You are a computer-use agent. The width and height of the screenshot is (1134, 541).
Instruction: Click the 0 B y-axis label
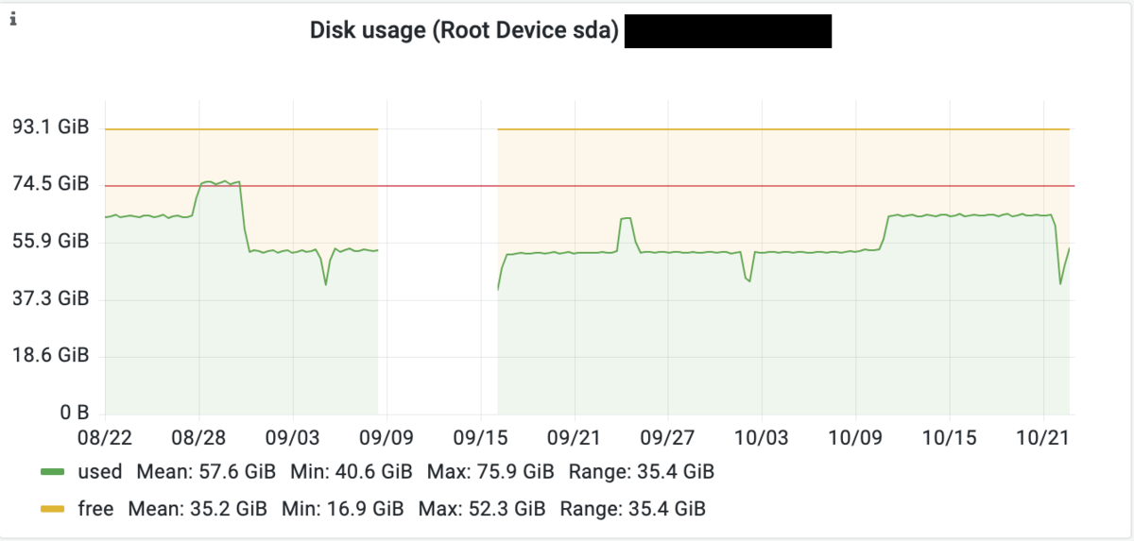point(74,413)
